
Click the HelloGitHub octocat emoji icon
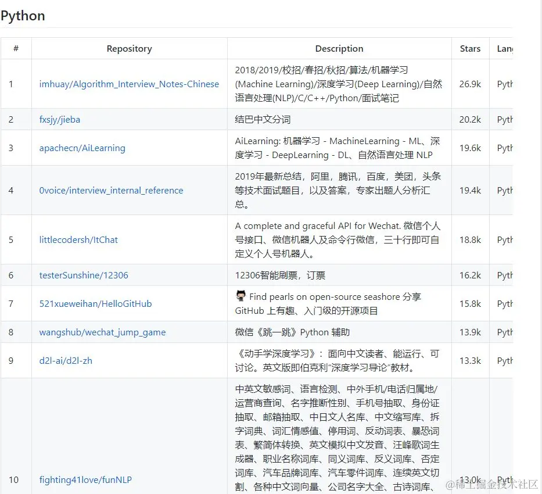241,296
